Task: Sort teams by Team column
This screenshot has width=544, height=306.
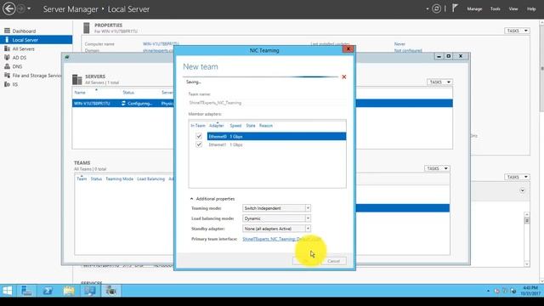Action: click(x=82, y=178)
